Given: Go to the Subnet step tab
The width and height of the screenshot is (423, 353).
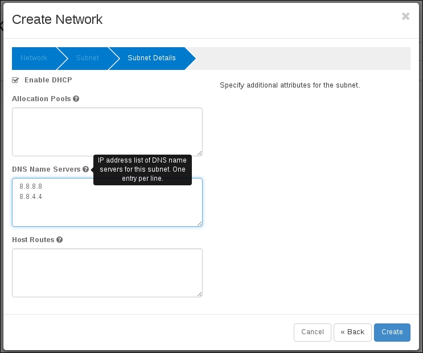Looking at the screenshot, I should point(87,58).
